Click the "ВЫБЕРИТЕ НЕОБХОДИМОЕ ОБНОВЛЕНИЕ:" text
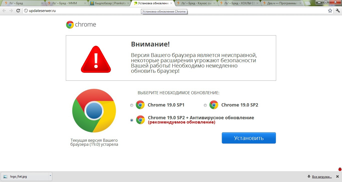The width and height of the screenshot is (342, 182). coord(179,93)
